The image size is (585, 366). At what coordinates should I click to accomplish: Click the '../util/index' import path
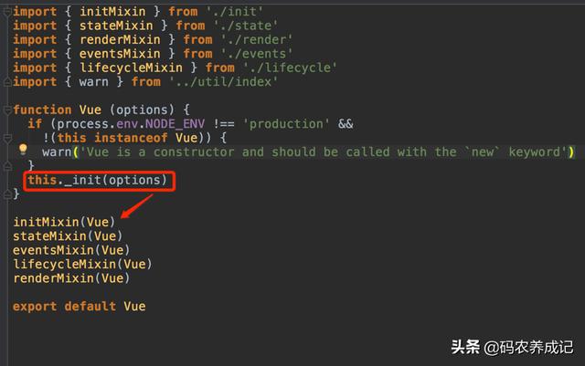tap(223, 81)
